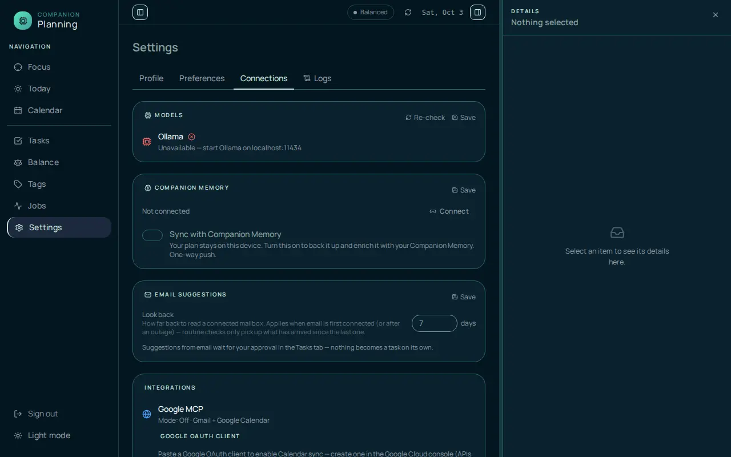Click the 'Nothing selected' heading
This screenshot has height=457, width=731.
tap(544, 22)
